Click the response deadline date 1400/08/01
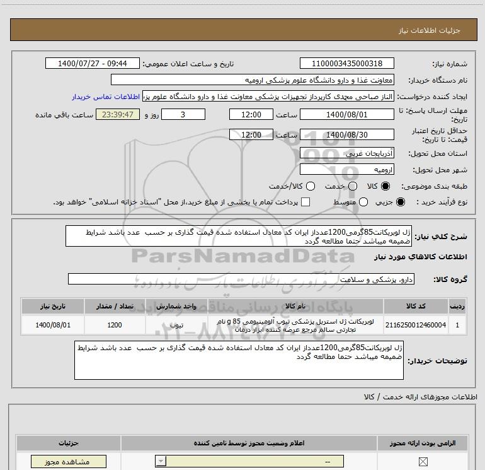The width and height of the screenshot is (485, 470). 346,115
